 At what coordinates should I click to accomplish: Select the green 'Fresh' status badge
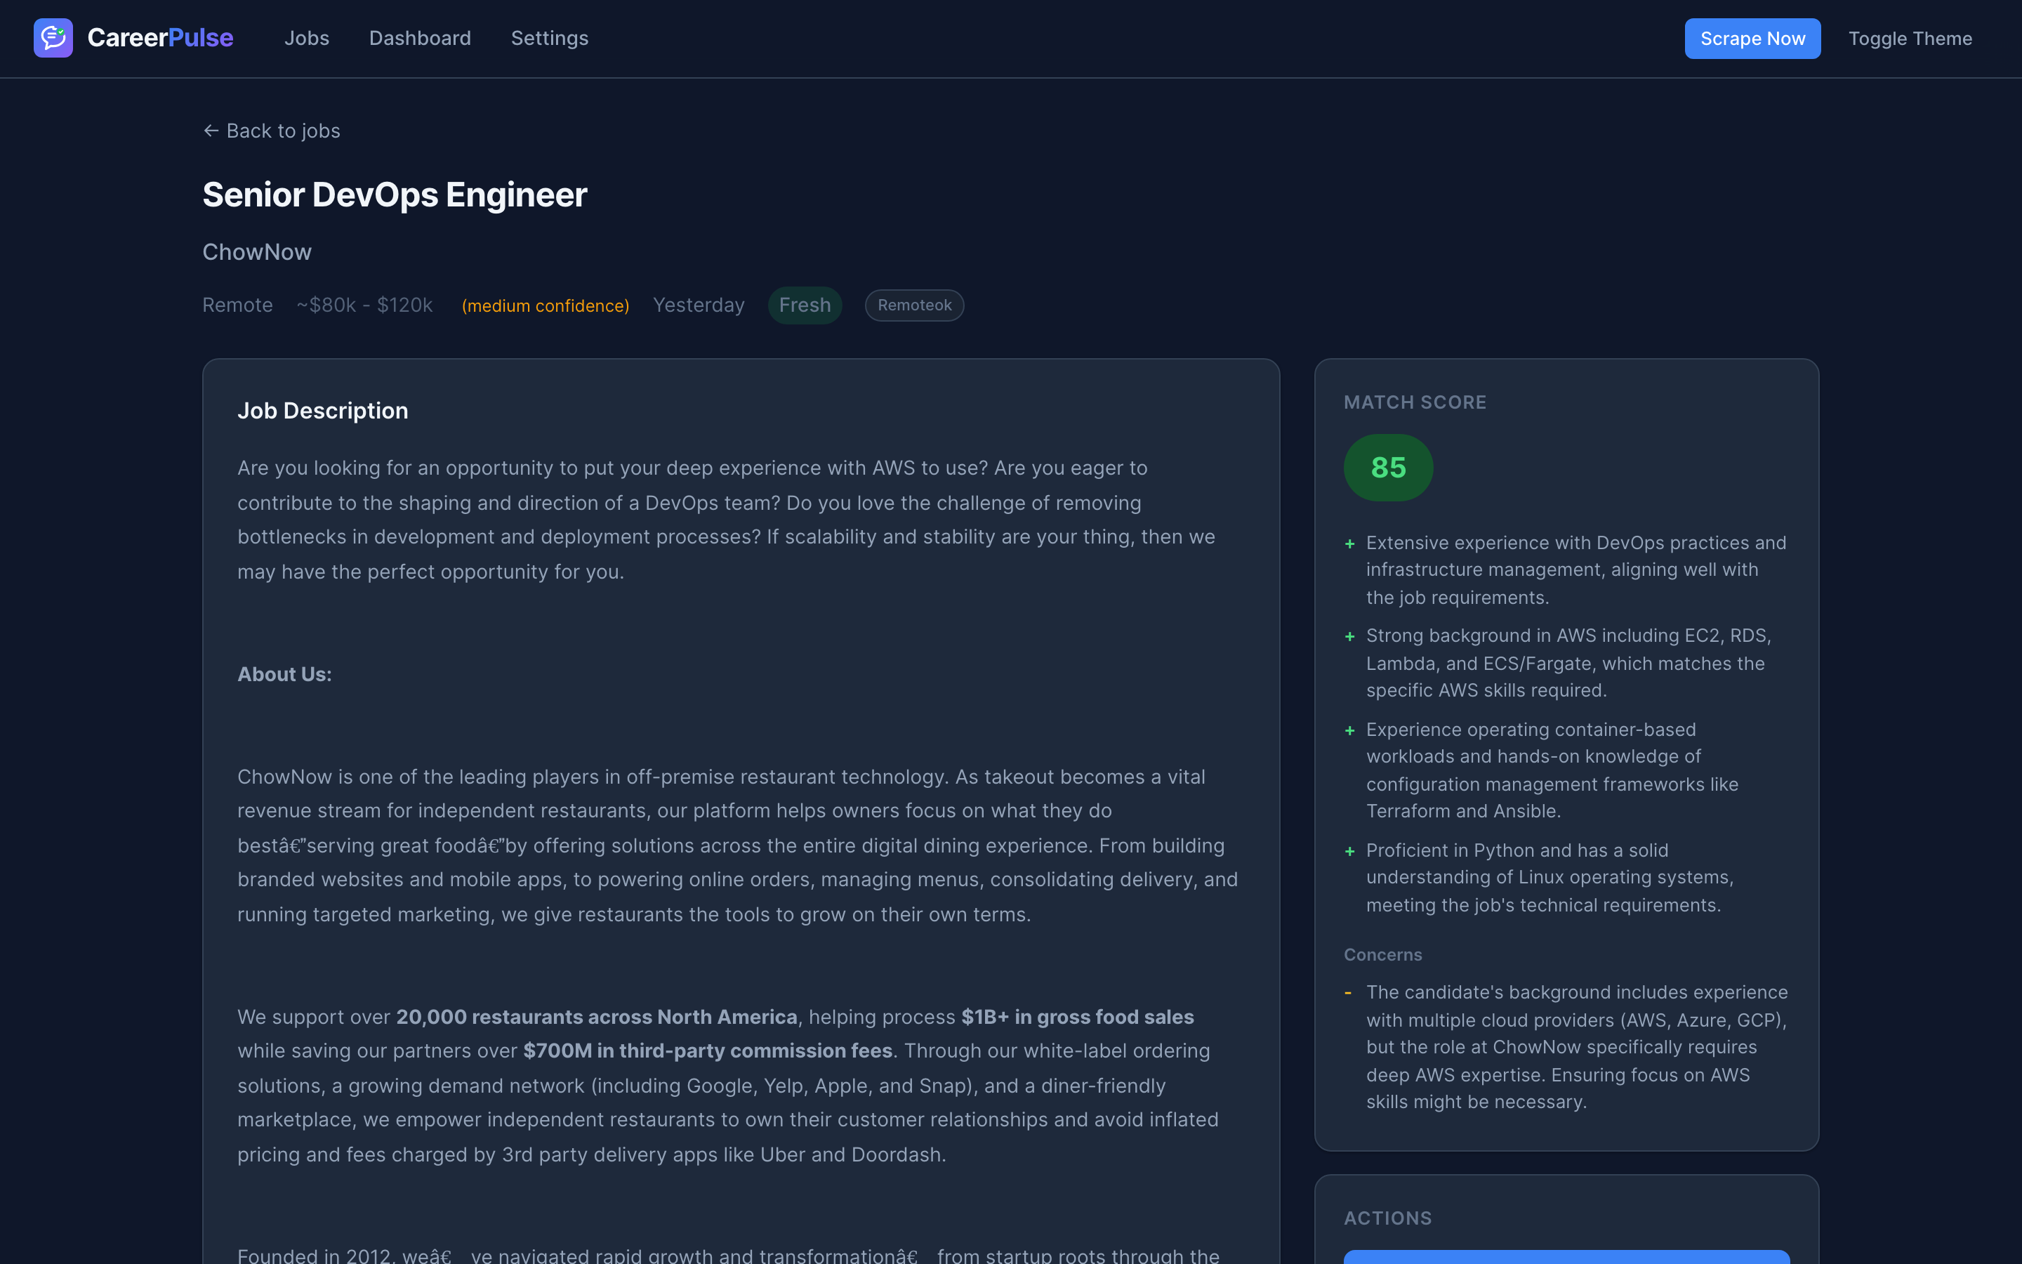click(x=804, y=305)
